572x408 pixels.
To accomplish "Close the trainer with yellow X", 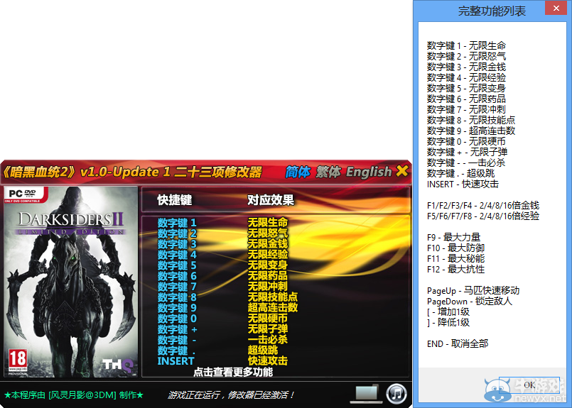I will click(x=402, y=170).
